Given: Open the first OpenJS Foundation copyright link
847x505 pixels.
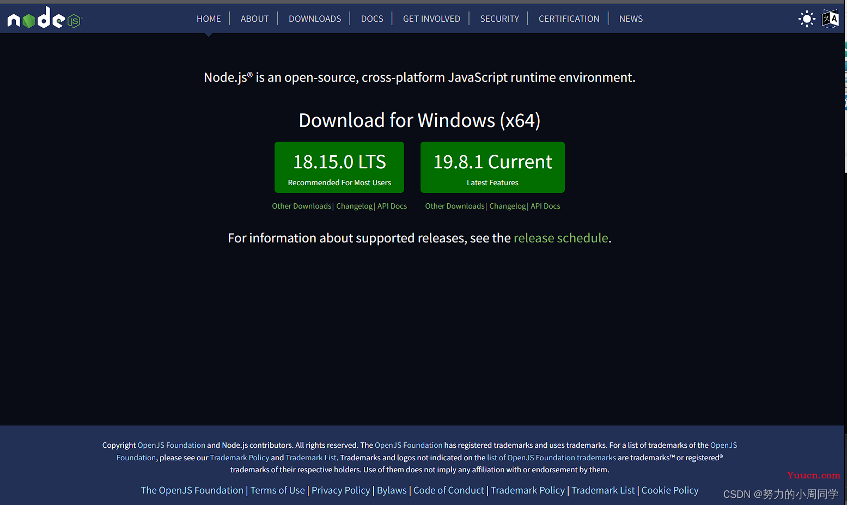Looking at the screenshot, I should [172, 445].
